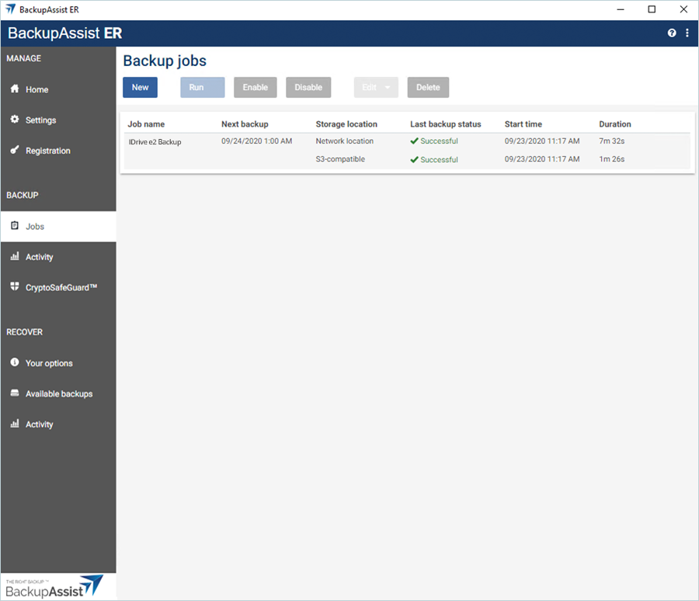
Task: Click the Enable button
Action: [255, 88]
